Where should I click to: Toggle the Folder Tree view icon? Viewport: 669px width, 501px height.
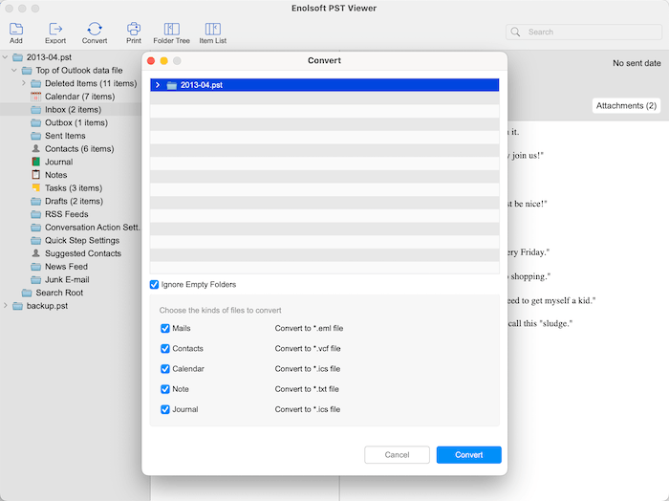click(171, 30)
